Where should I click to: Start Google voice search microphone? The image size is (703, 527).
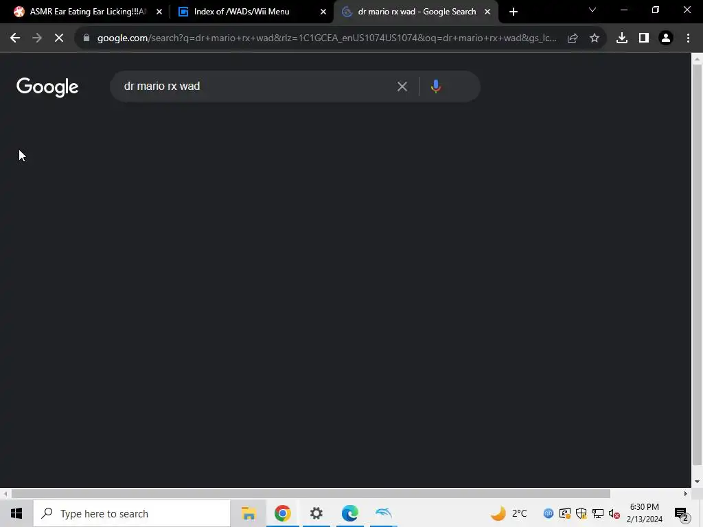coord(436,86)
